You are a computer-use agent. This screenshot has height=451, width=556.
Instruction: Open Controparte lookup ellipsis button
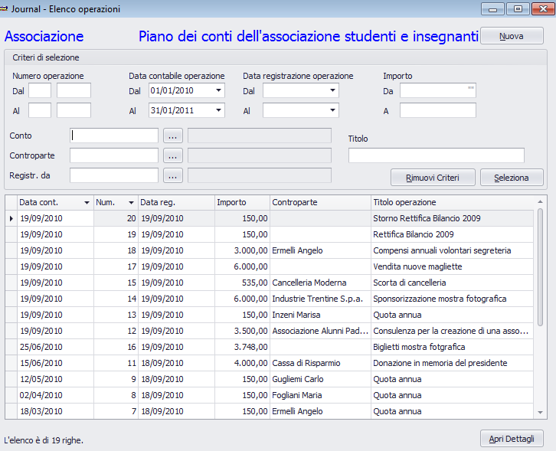point(172,155)
